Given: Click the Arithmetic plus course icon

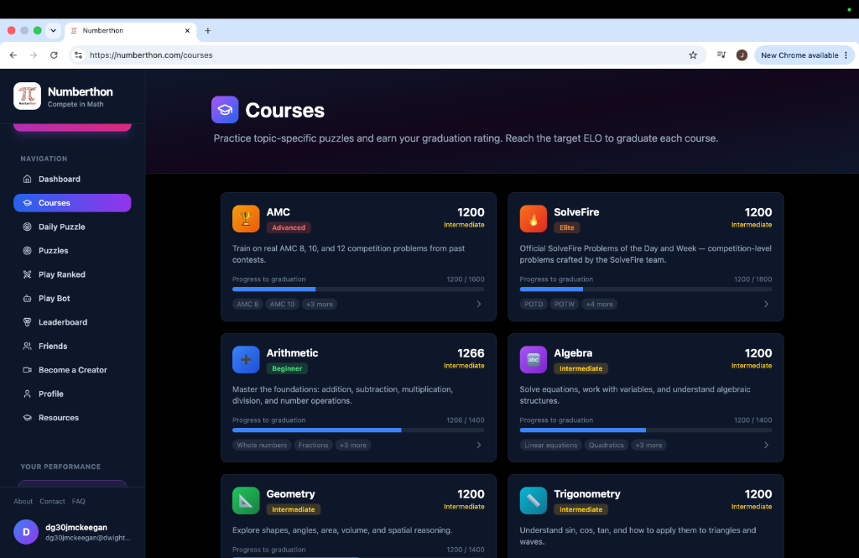Looking at the screenshot, I should (x=246, y=360).
